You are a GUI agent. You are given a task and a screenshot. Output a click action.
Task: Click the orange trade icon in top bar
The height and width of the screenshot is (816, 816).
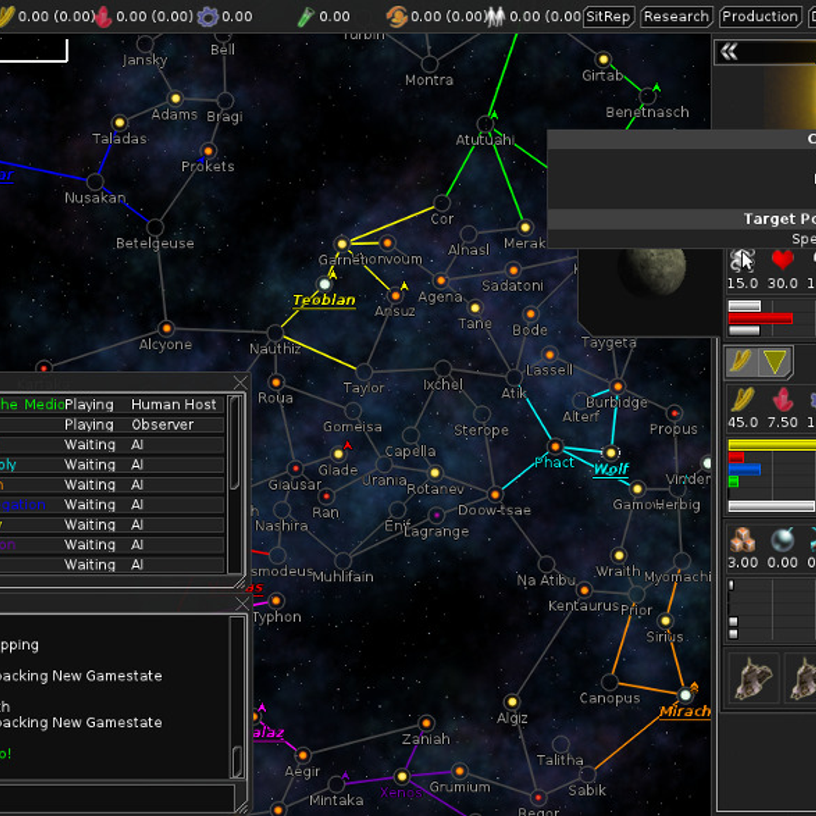pyautogui.click(x=396, y=17)
